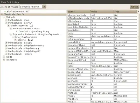Expand the GString - $aaa node
The width and height of the screenshot is (140, 103).
[16, 40]
